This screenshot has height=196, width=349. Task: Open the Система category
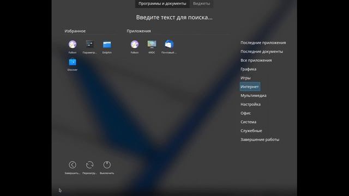tap(249, 122)
